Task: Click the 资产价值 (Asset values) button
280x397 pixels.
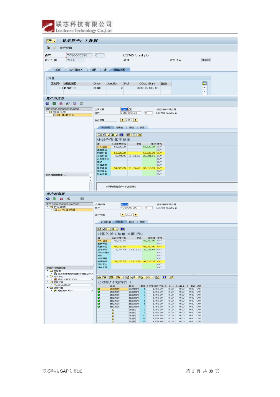Action: click(x=65, y=48)
